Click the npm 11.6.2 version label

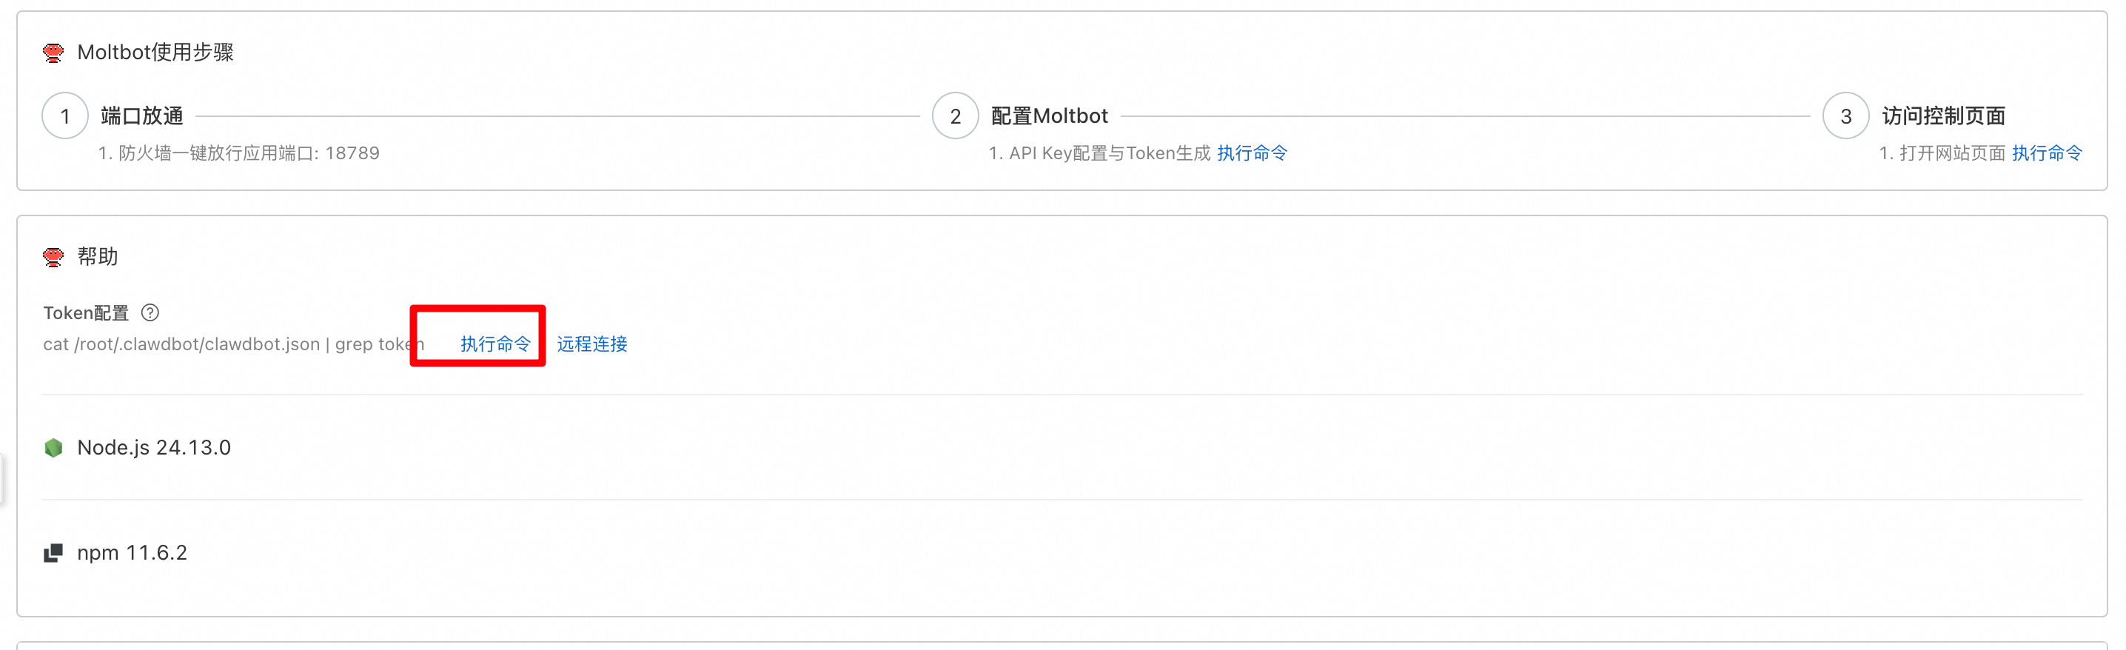pyautogui.click(x=132, y=553)
